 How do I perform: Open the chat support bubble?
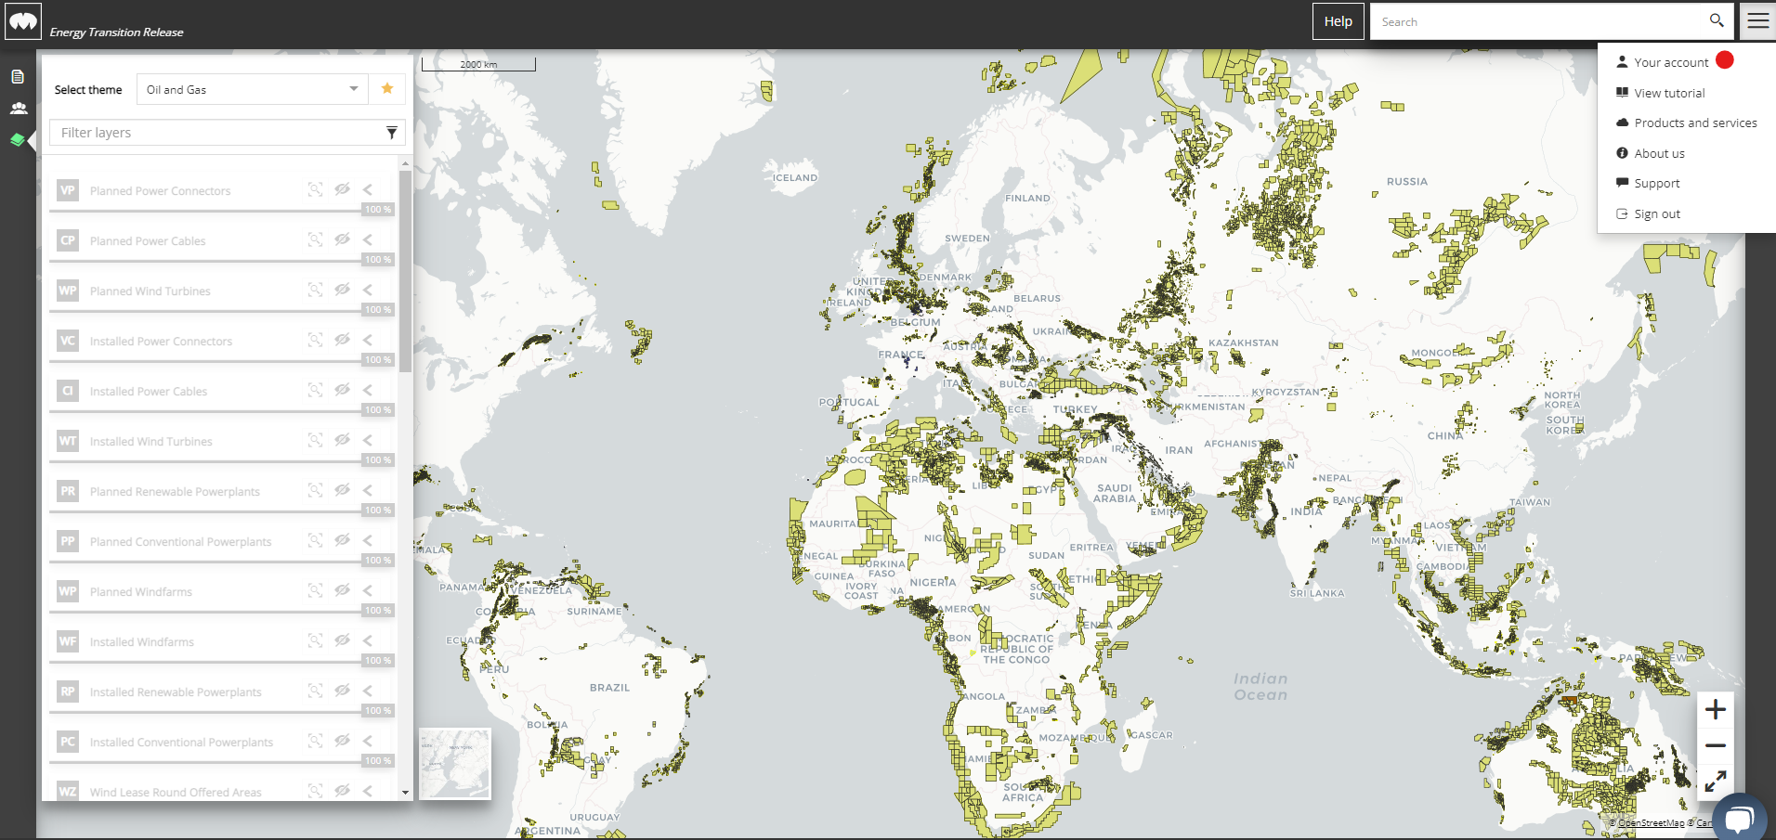coord(1739,819)
